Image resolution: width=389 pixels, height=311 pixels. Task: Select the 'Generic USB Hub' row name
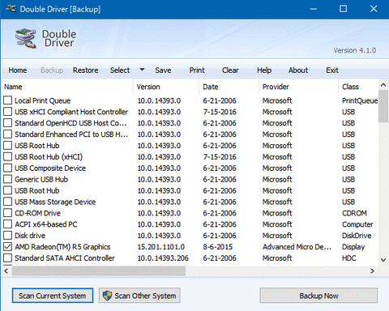41,179
